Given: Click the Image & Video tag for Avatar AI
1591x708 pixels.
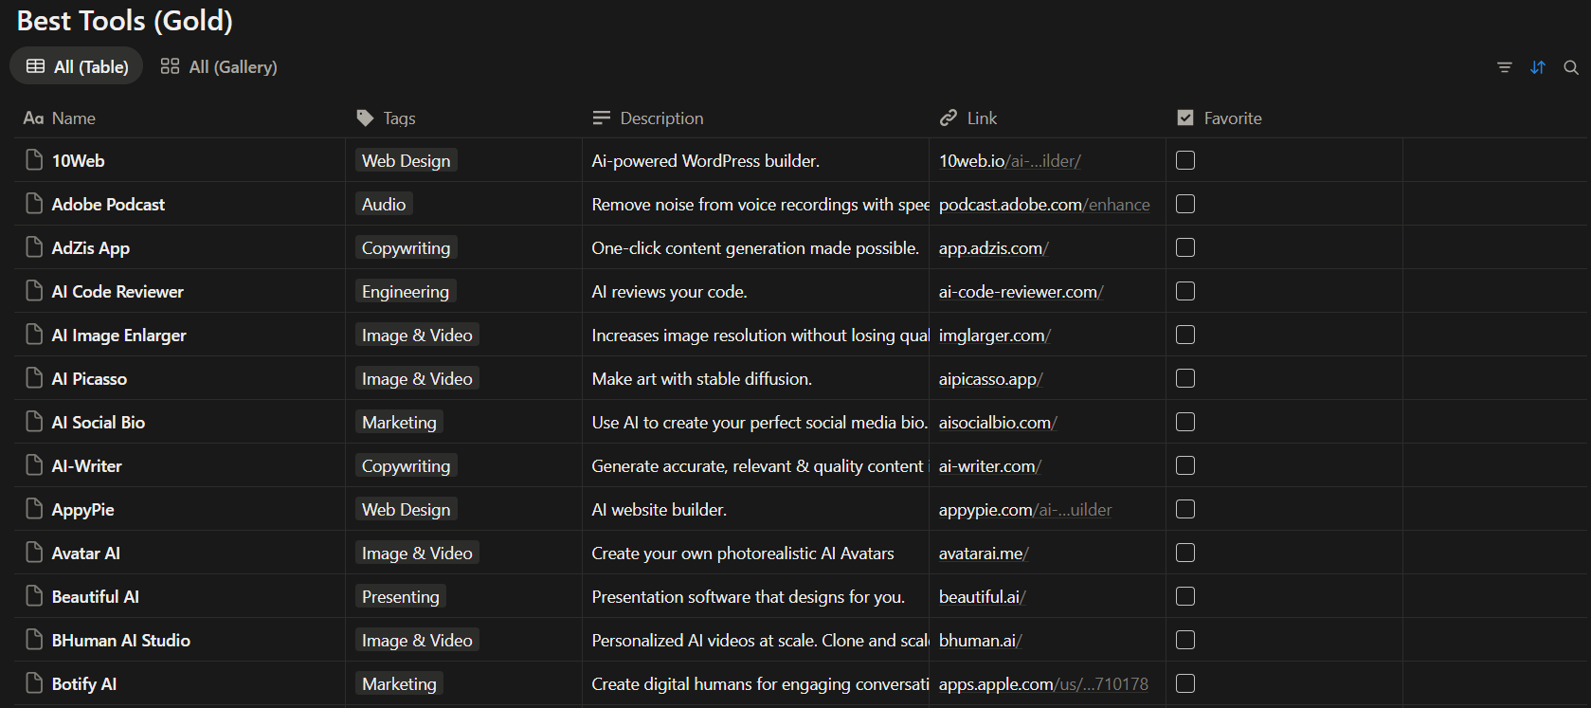Looking at the screenshot, I should 417,553.
